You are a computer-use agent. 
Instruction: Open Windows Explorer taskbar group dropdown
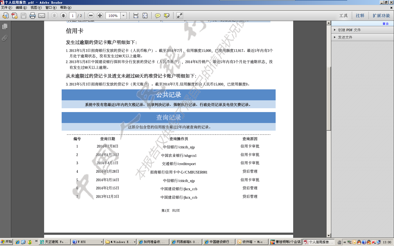click(135, 242)
